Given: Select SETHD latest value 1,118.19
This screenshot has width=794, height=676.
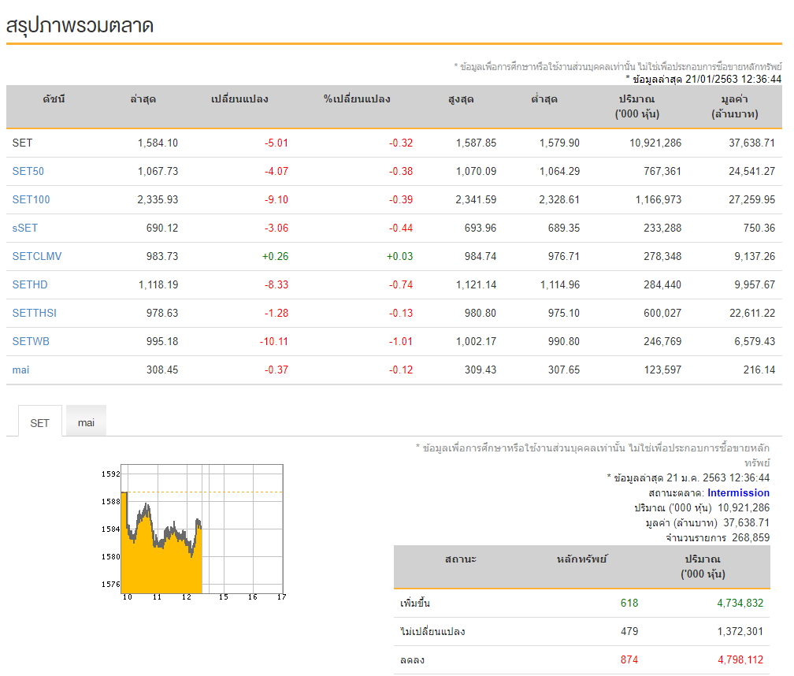Looking at the screenshot, I should 158,284.
